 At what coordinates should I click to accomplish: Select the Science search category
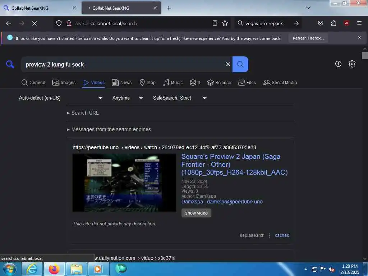219,83
